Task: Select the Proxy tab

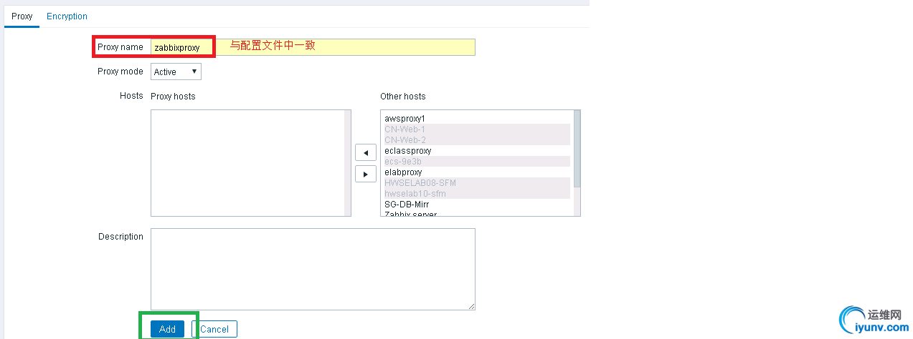Action: [22, 16]
